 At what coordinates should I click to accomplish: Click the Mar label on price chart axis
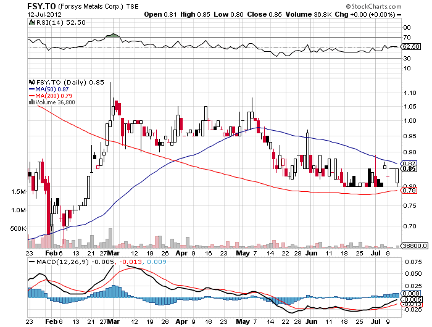pyautogui.click(x=113, y=253)
